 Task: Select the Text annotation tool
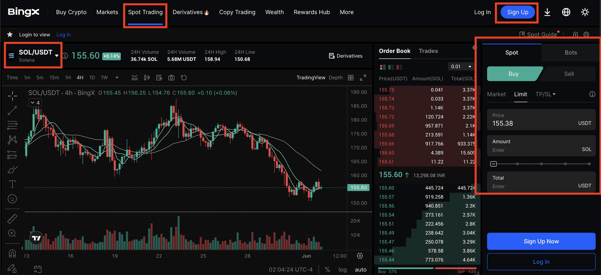pos(13,184)
